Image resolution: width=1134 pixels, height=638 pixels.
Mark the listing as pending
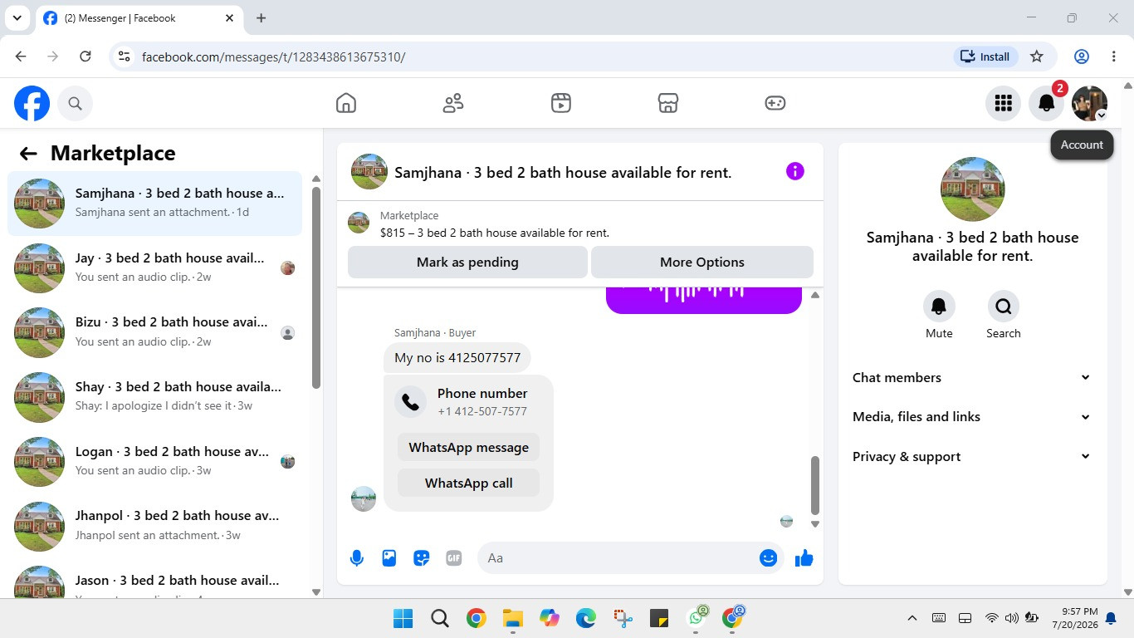(467, 262)
